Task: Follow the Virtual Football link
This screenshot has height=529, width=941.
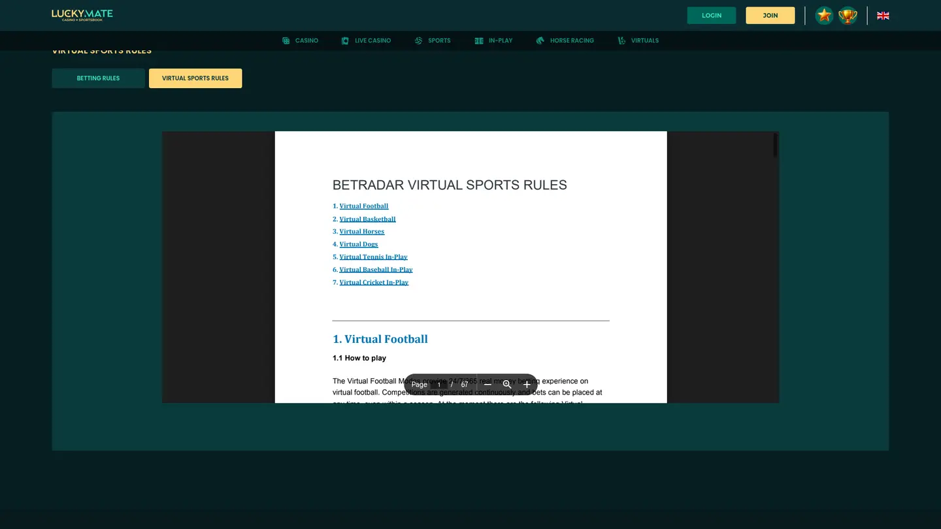Action: [364, 206]
